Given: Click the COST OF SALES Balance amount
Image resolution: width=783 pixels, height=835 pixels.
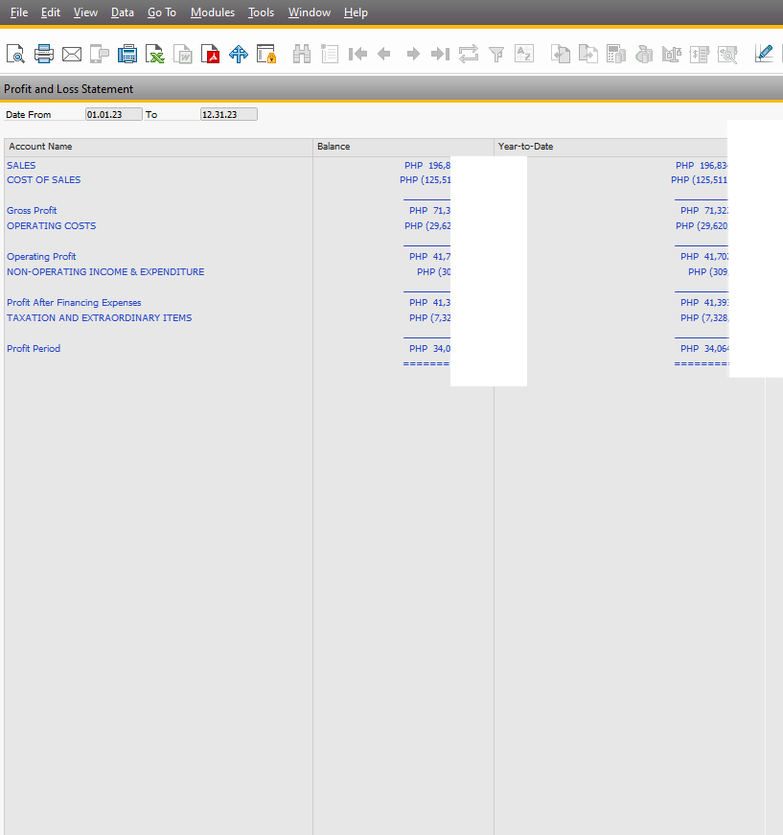Looking at the screenshot, I should pyautogui.click(x=425, y=180).
